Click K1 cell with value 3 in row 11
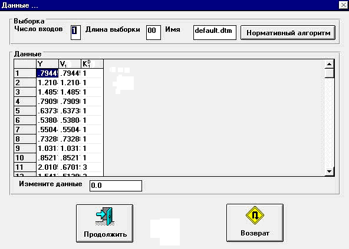349x249 pixels. pos(92,167)
